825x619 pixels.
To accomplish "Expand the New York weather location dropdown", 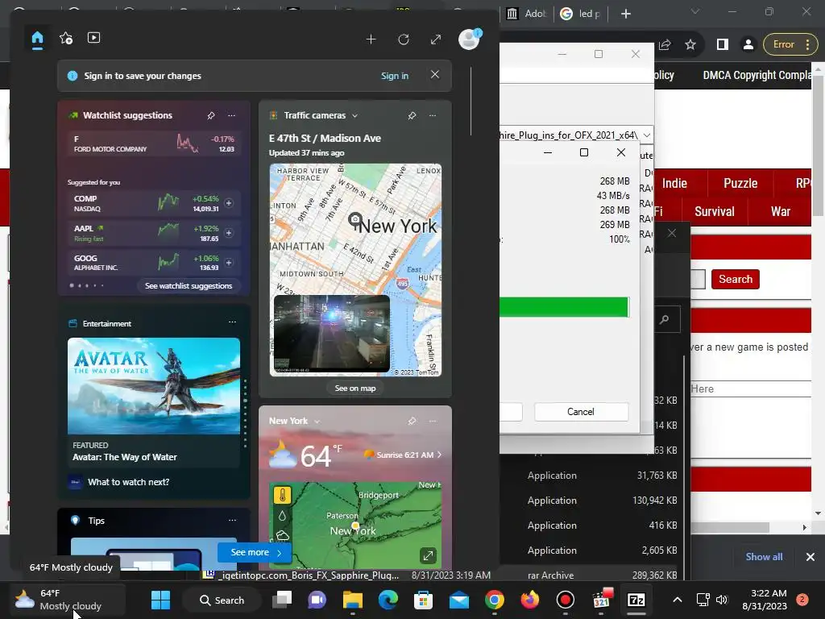I will [317, 422].
